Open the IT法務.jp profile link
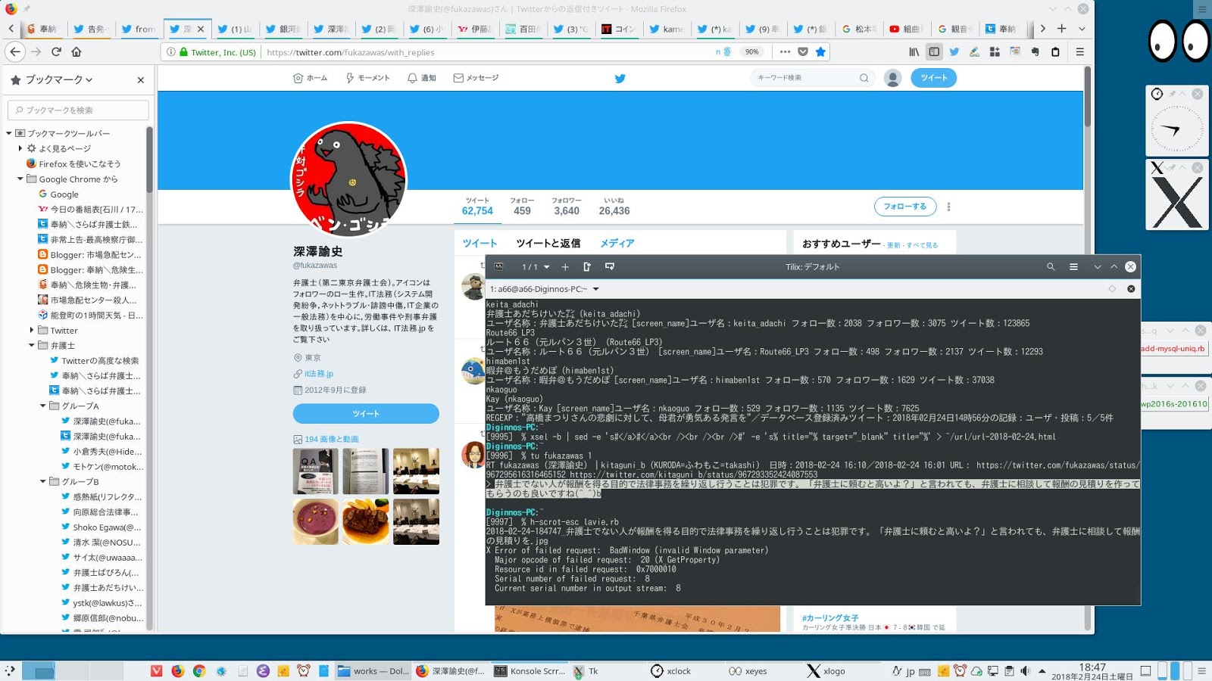 coord(319,374)
